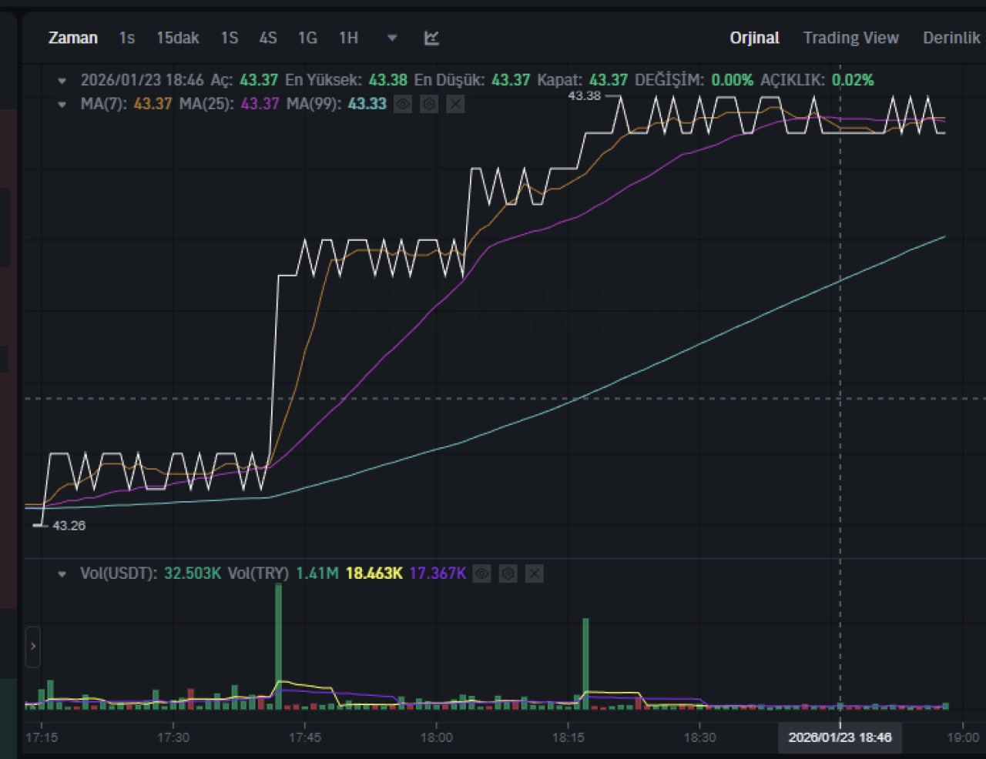Collapse the MA indicator row arrow

point(62,104)
